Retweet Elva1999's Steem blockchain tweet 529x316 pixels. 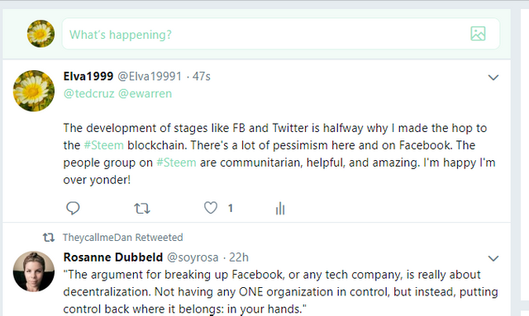142,209
